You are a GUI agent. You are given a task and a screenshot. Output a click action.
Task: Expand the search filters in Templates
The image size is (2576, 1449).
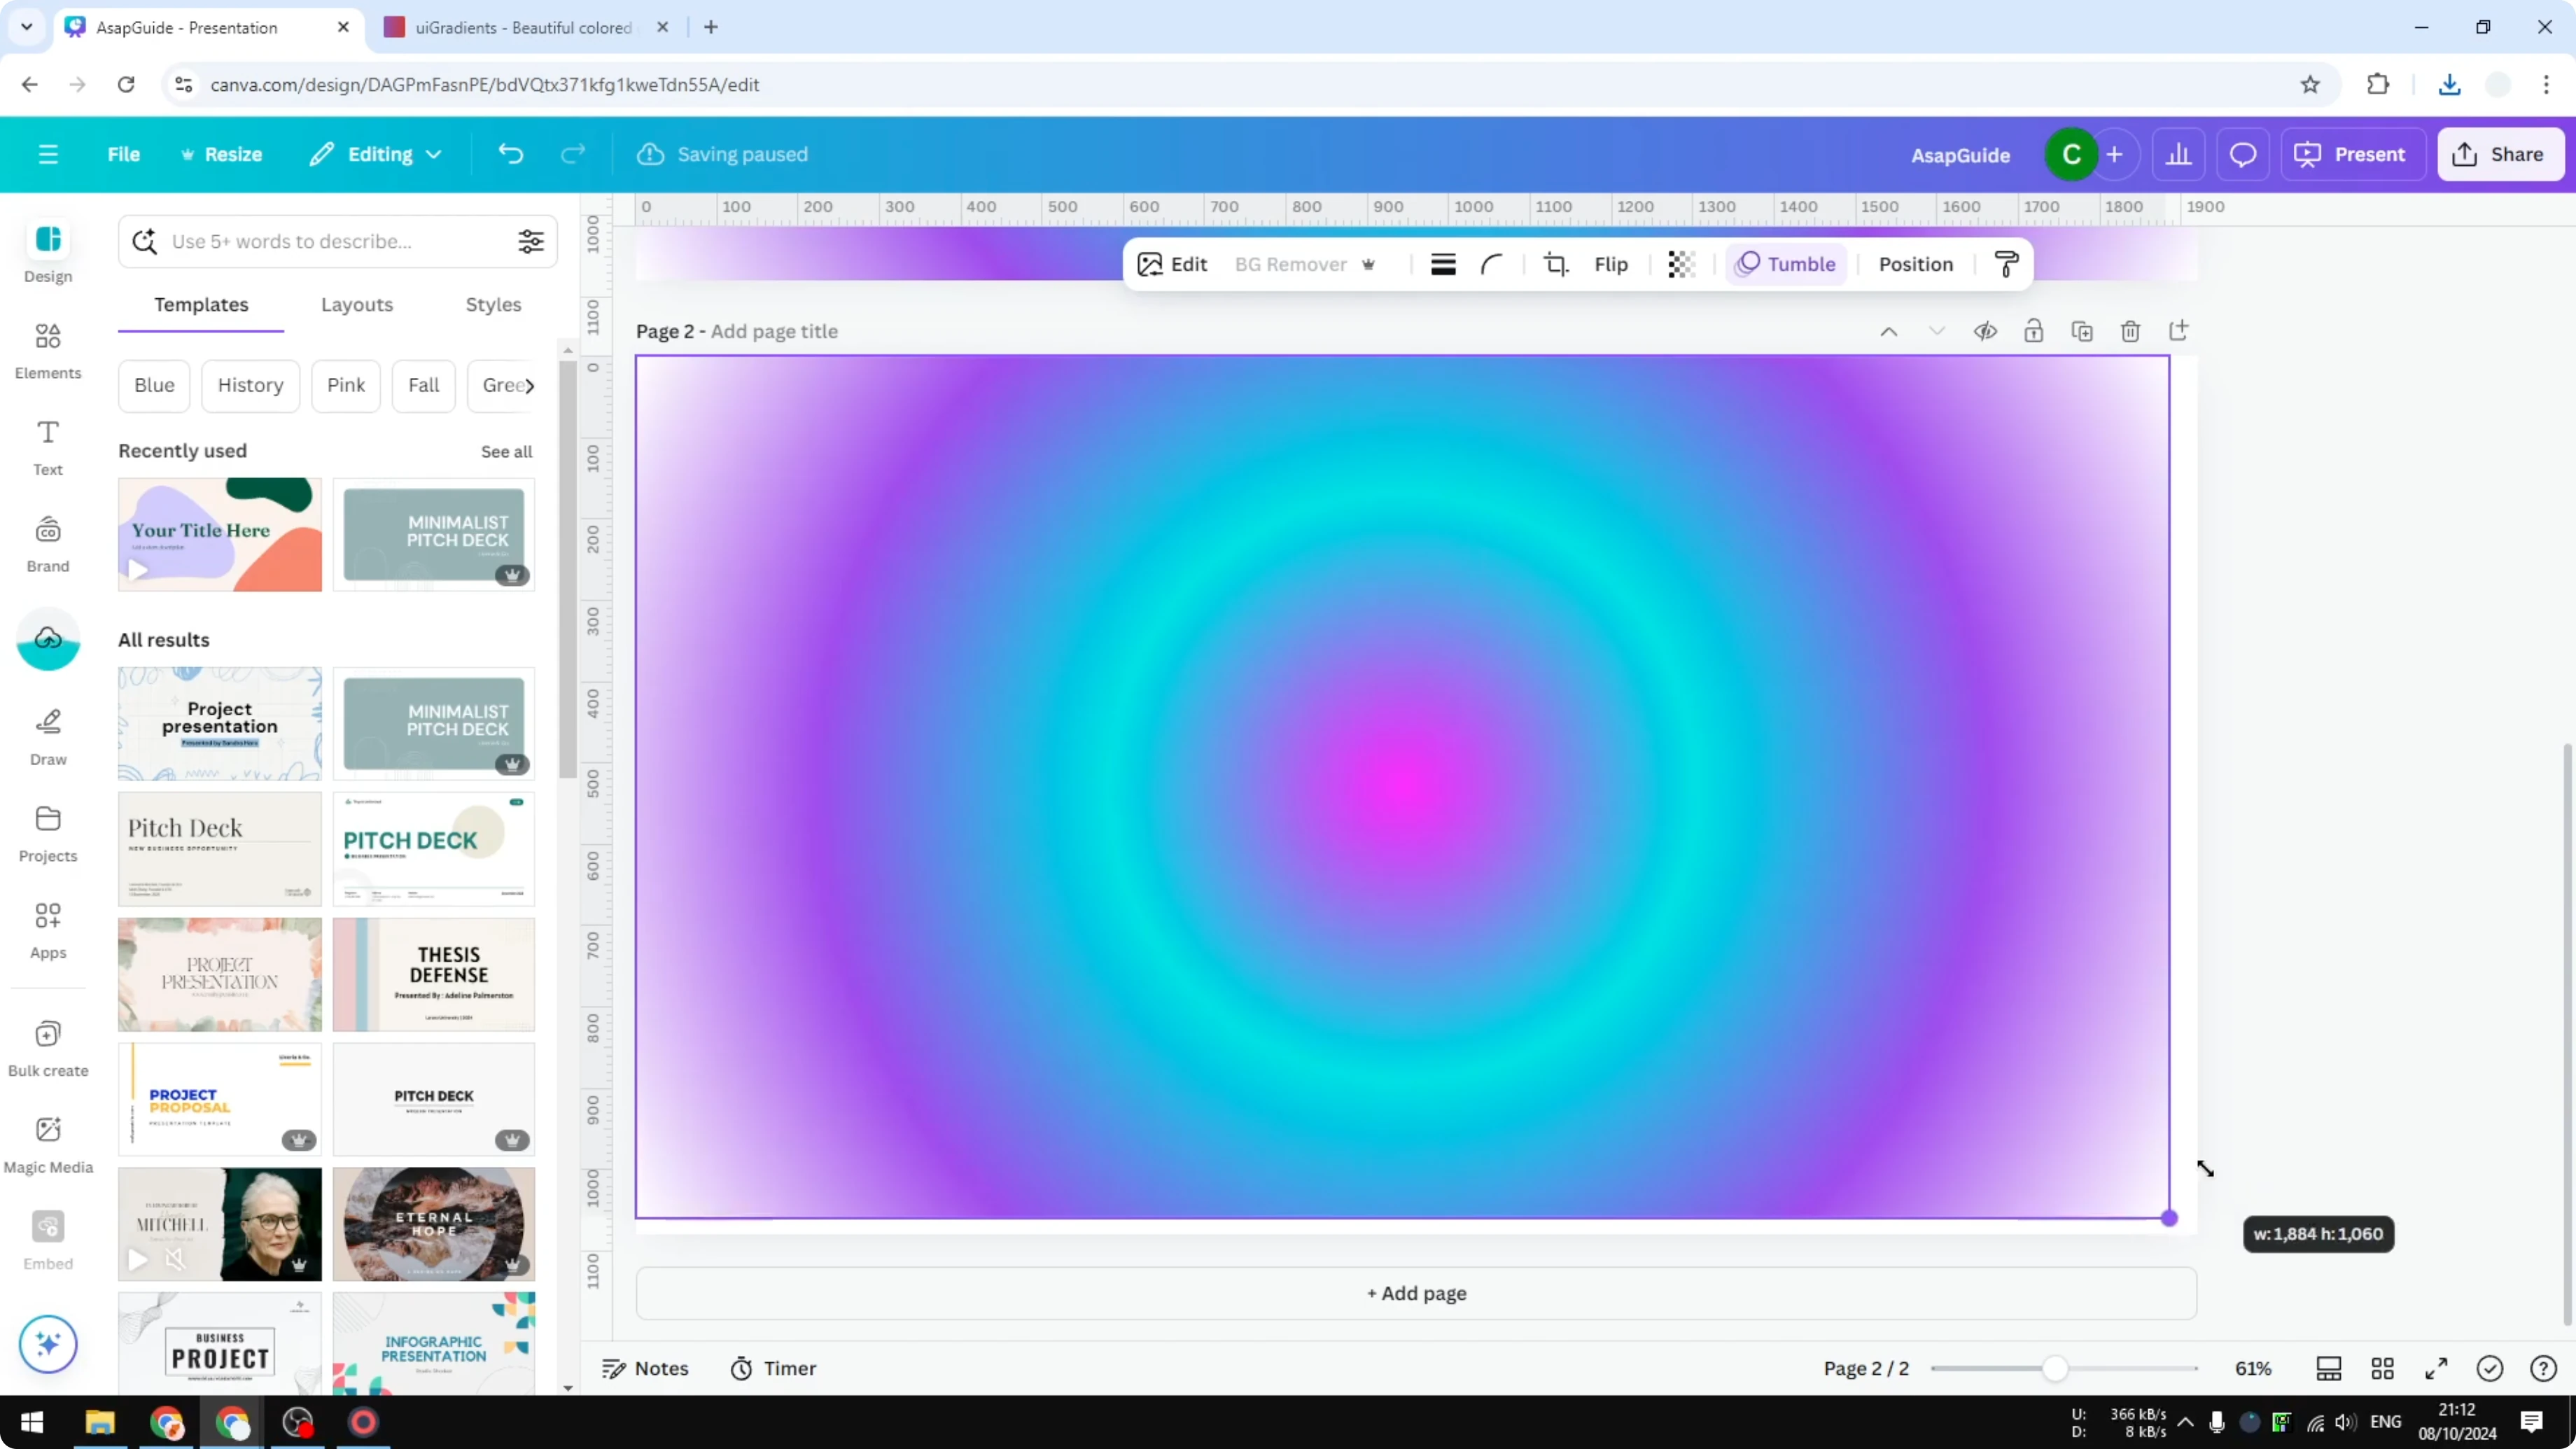point(531,240)
